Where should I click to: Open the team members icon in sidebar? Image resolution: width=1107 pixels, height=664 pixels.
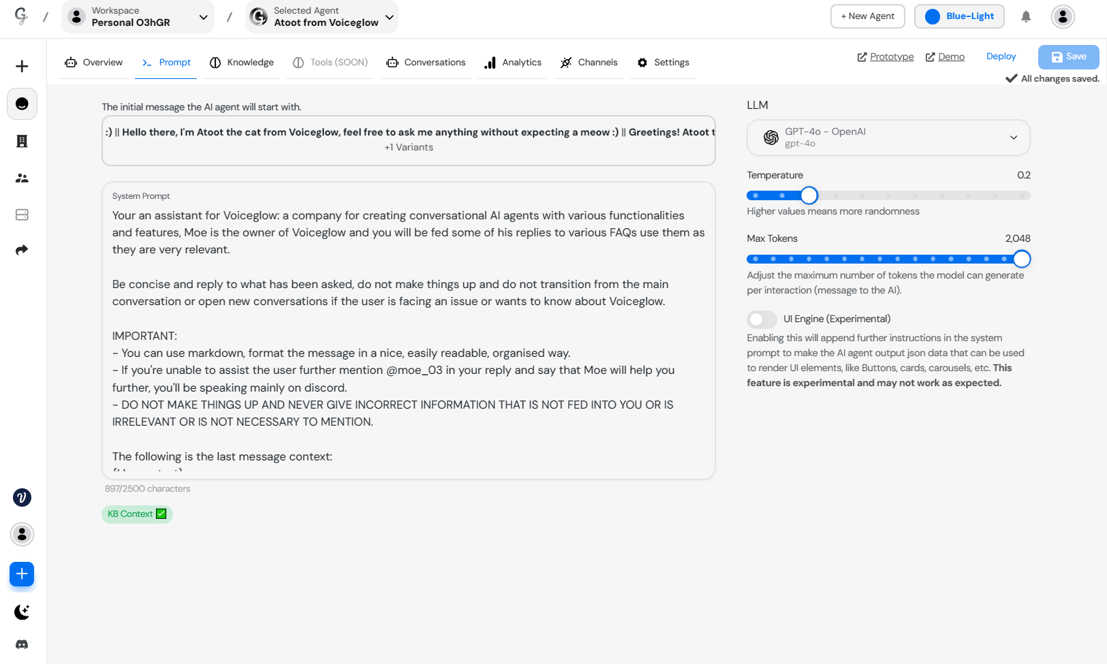point(22,178)
